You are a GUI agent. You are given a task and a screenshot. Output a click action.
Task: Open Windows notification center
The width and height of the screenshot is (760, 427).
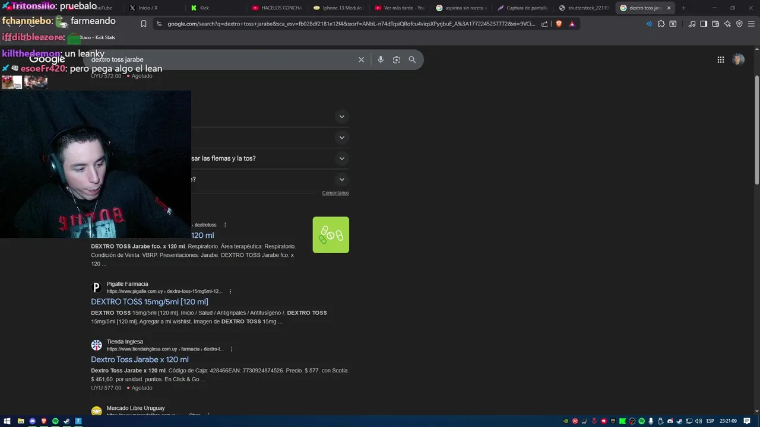click(747, 421)
